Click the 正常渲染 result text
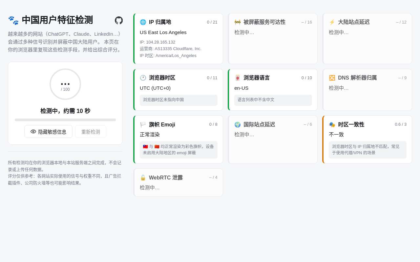 [x=150, y=135]
